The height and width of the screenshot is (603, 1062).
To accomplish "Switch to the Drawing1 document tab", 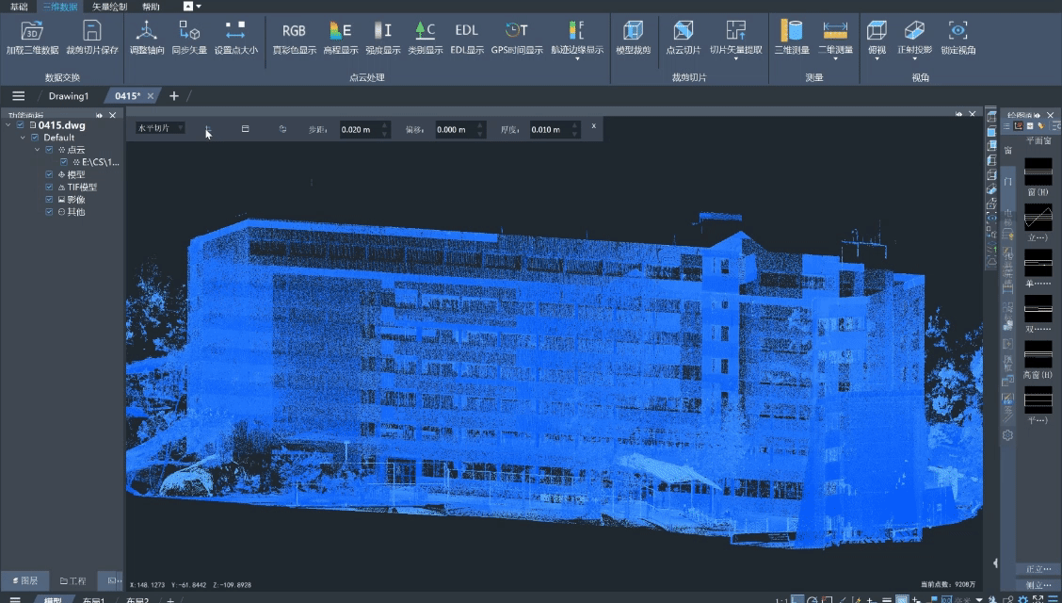I will (68, 96).
